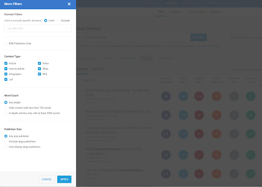Select Any size publisher option
Screen dimensions: 262x187
pos(6,136)
